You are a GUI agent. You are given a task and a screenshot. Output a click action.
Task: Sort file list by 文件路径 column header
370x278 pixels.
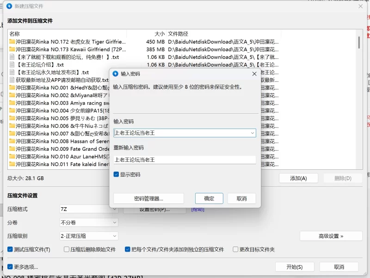pos(224,34)
